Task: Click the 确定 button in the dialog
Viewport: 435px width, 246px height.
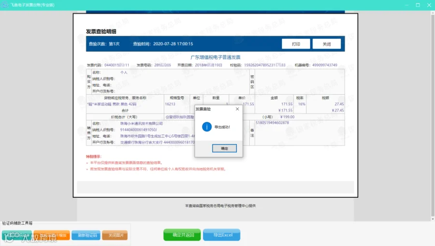Action: point(224,148)
